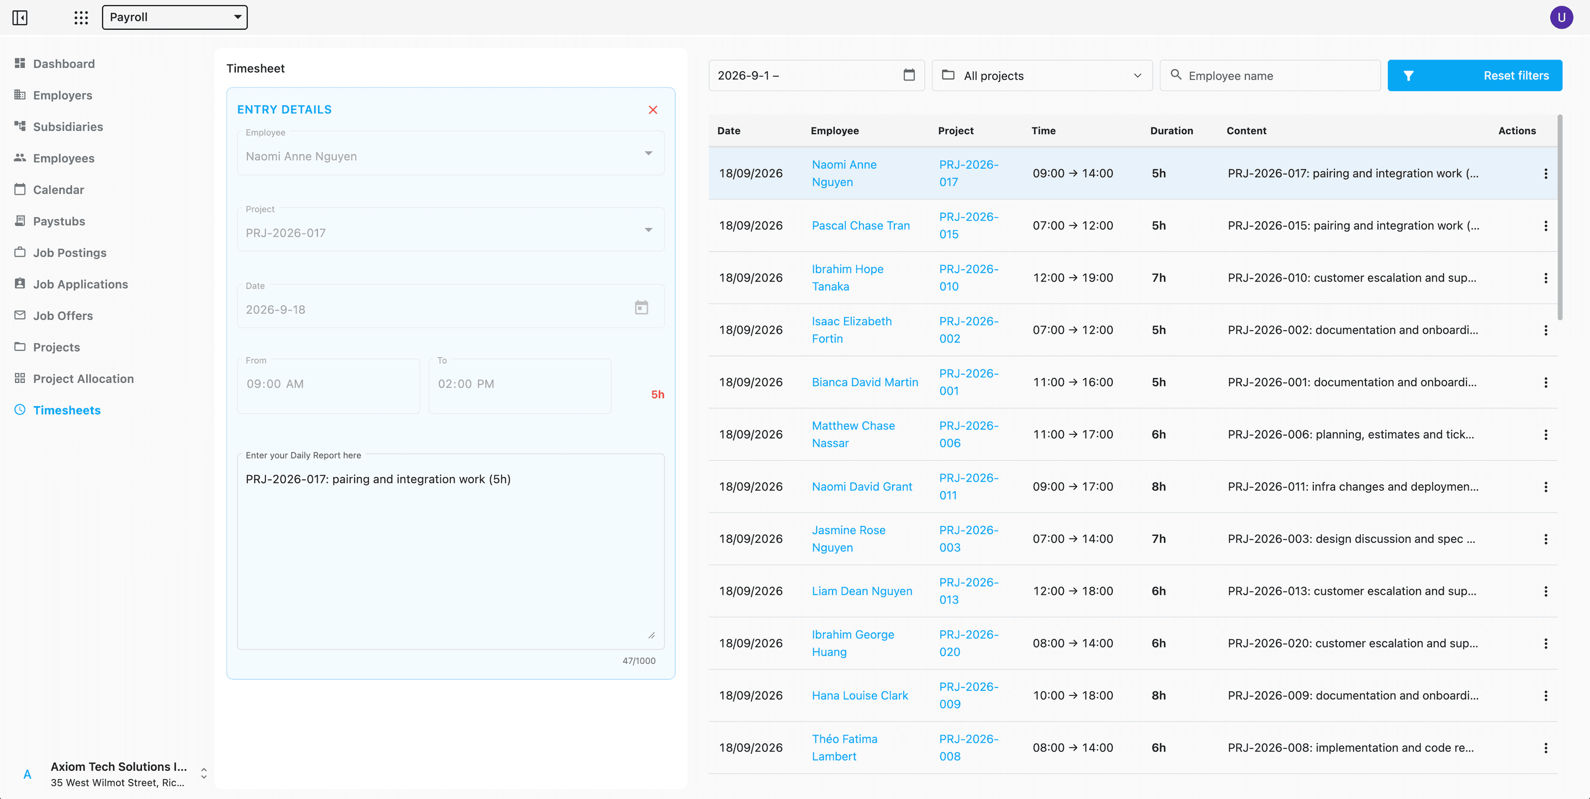This screenshot has width=1590, height=799.
Task: Click the timesheet table vertical scrollbar
Action: click(1560, 217)
